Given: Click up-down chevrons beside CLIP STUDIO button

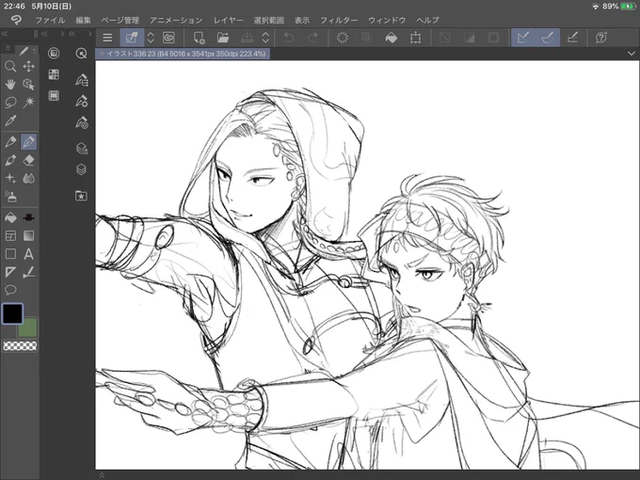Looking at the screenshot, I should pyautogui.click(x=151, y=38).
